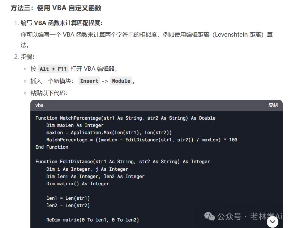
Task: Click the 公众号 · 老林学Ai watermark text
Action: tap(250, 216)
